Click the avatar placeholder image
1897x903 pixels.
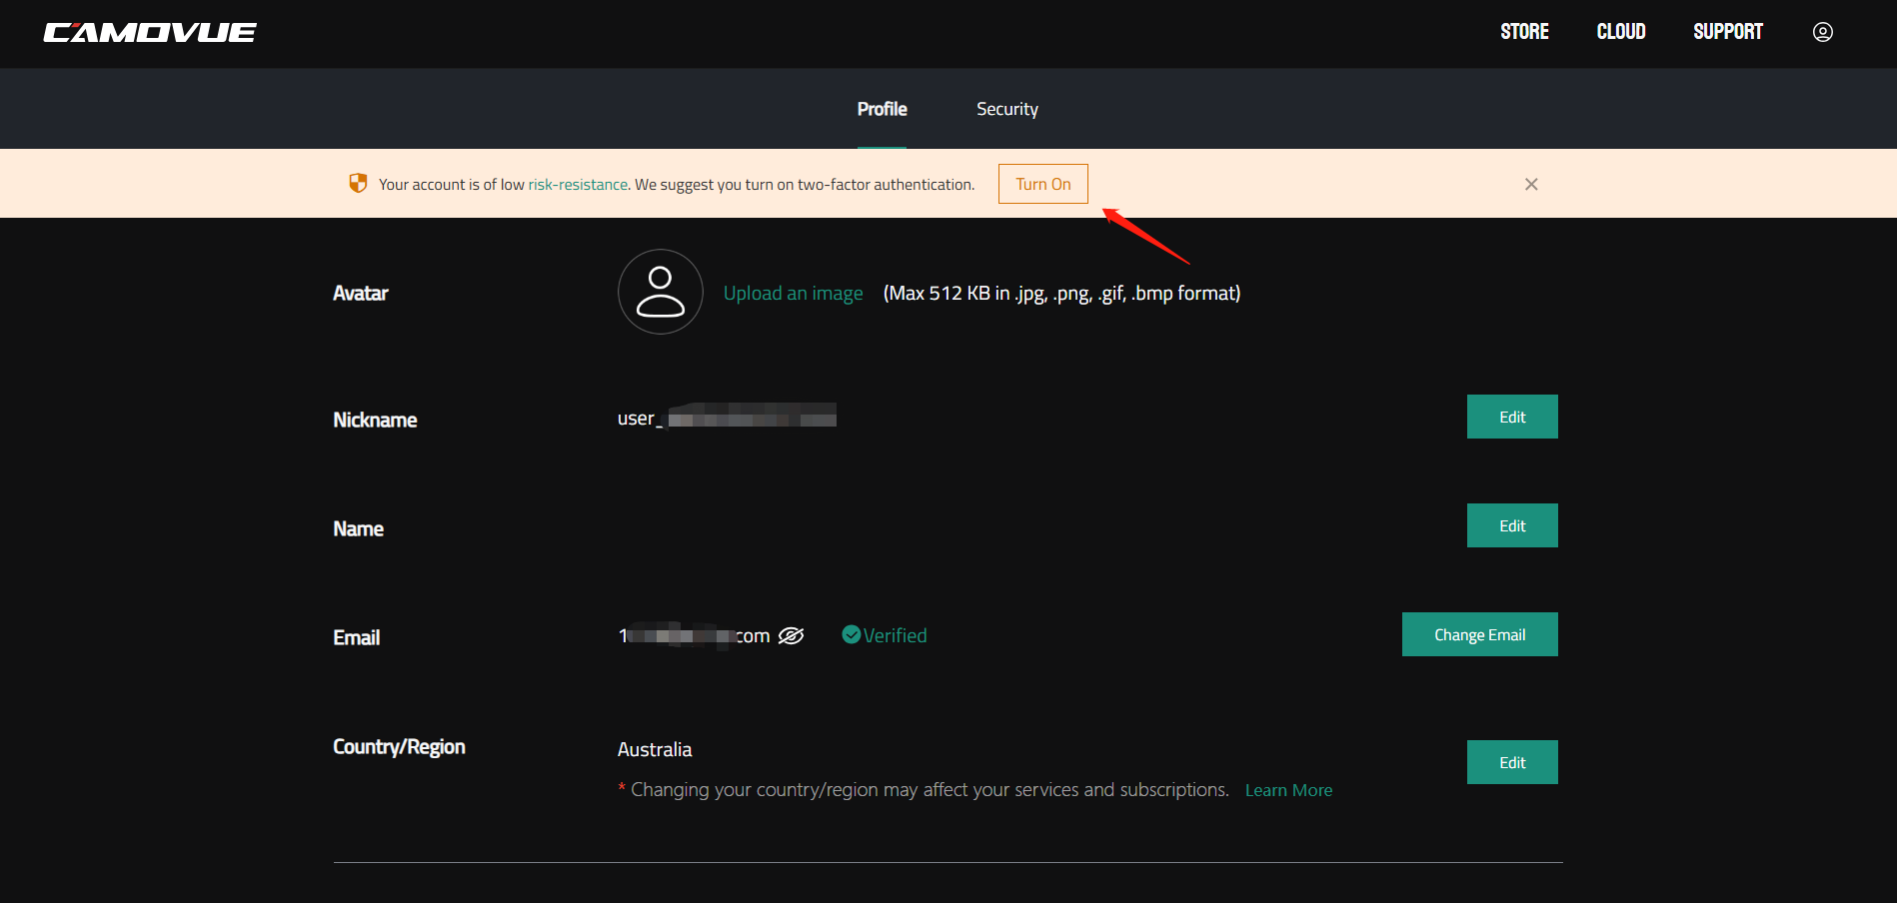[661, 292]
